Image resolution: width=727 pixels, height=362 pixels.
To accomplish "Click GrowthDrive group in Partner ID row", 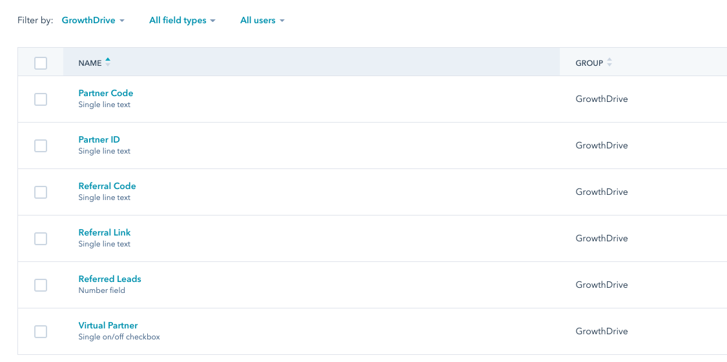I will click(x=602, y=145).
